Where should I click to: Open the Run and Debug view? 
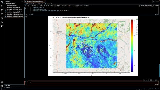pos(2,14)
